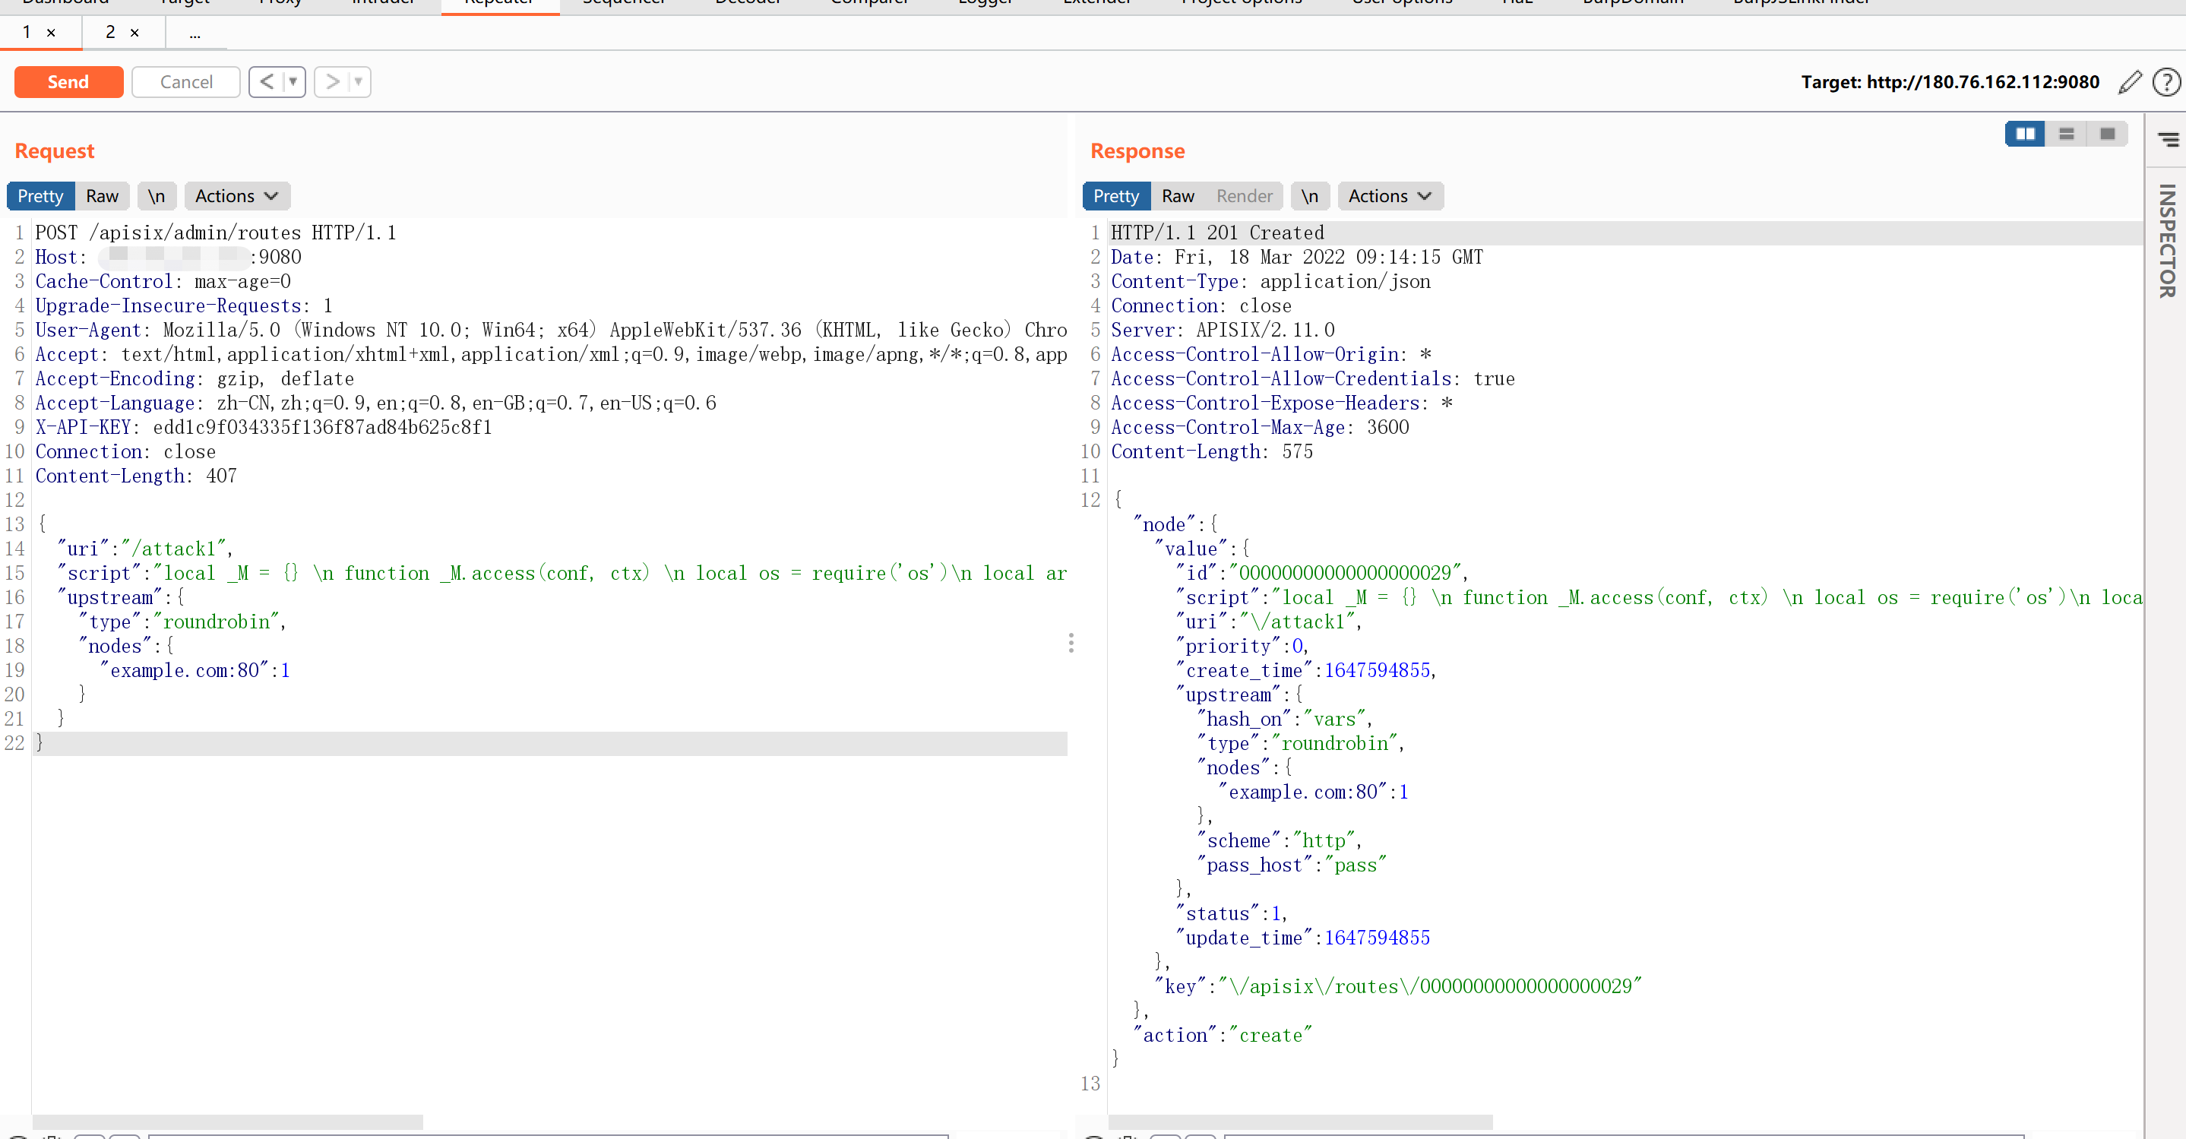Click the Cache-Control: max-age=0 line
2186x1139 pixels.
(163, 281)
